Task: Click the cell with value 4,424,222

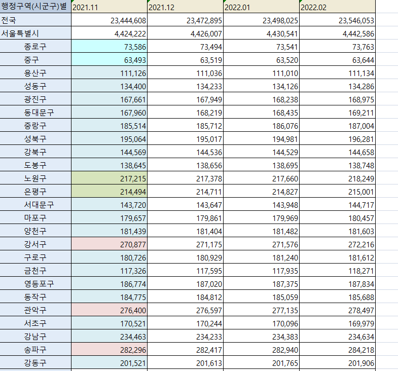Action: coord(109,33)
